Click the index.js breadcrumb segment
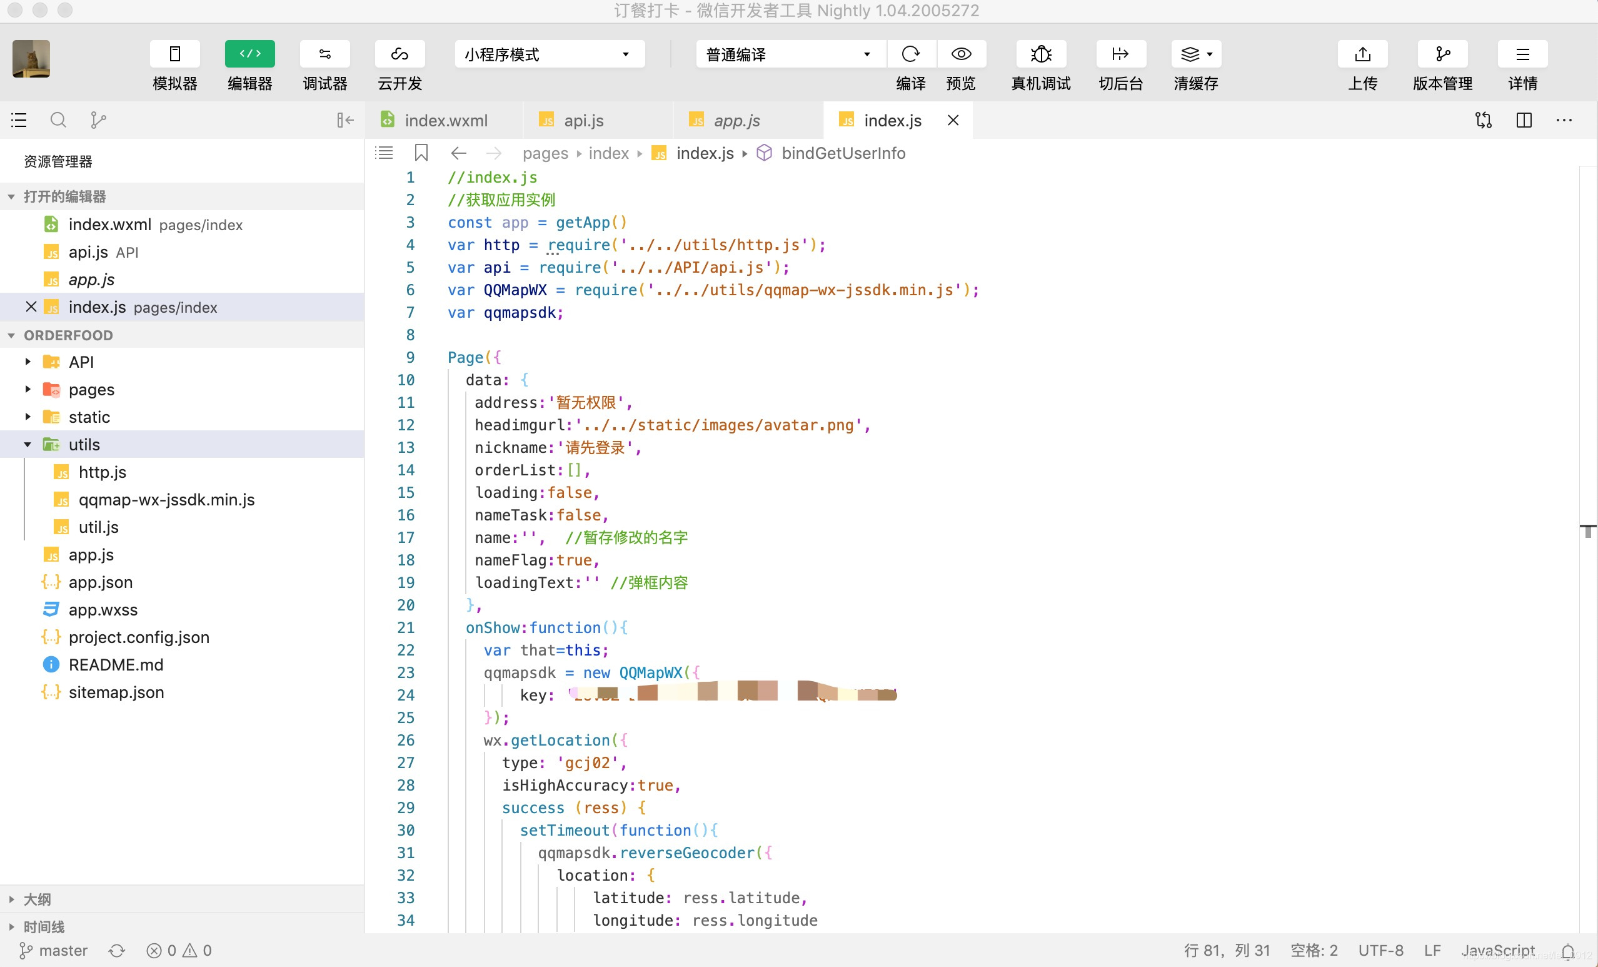The width and height of the screenshot is (1598, 967). click(x=705, y=153)
